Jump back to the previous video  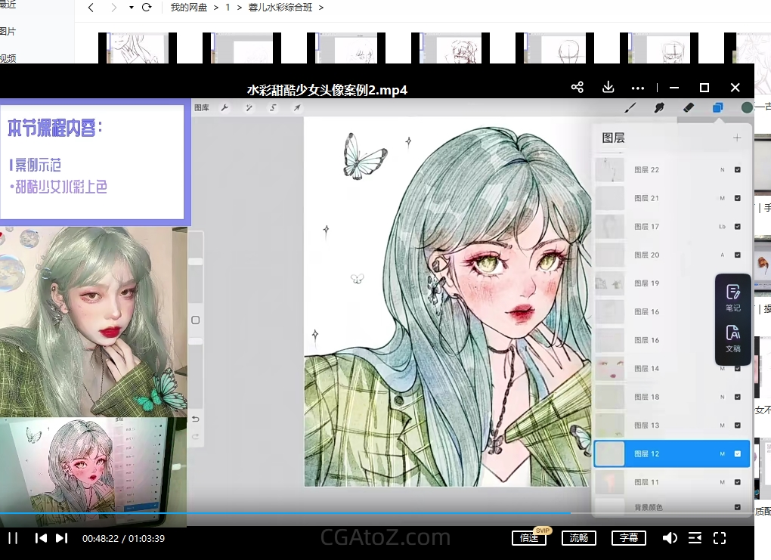41,538
